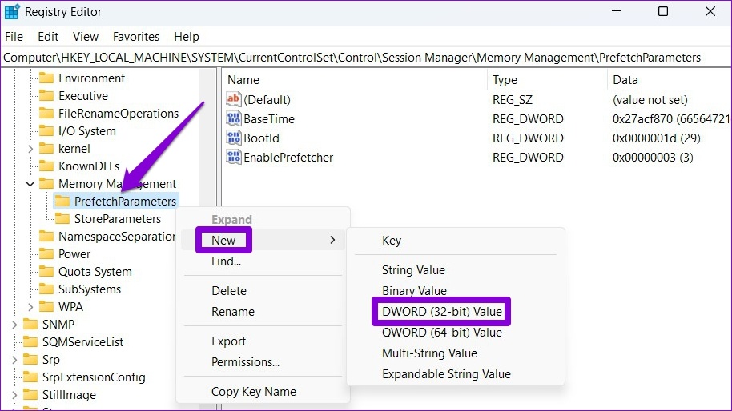Select the PrefetchParameters key label
Image resolution: width=732 pixels, height=411 pixels.
125,202
